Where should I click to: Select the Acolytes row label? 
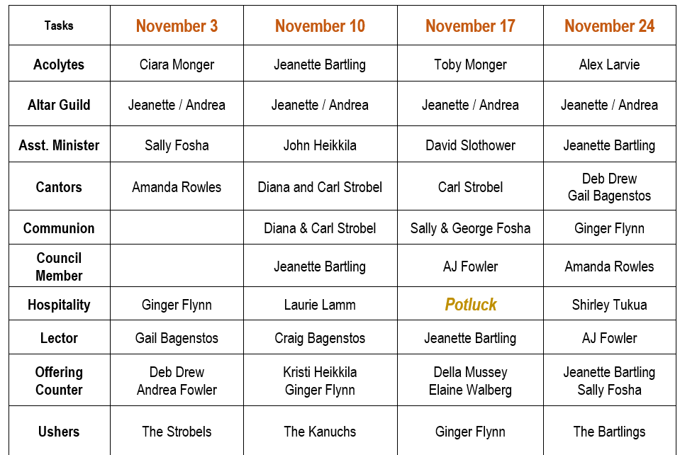pyautogui.click(x=59, y=64)
